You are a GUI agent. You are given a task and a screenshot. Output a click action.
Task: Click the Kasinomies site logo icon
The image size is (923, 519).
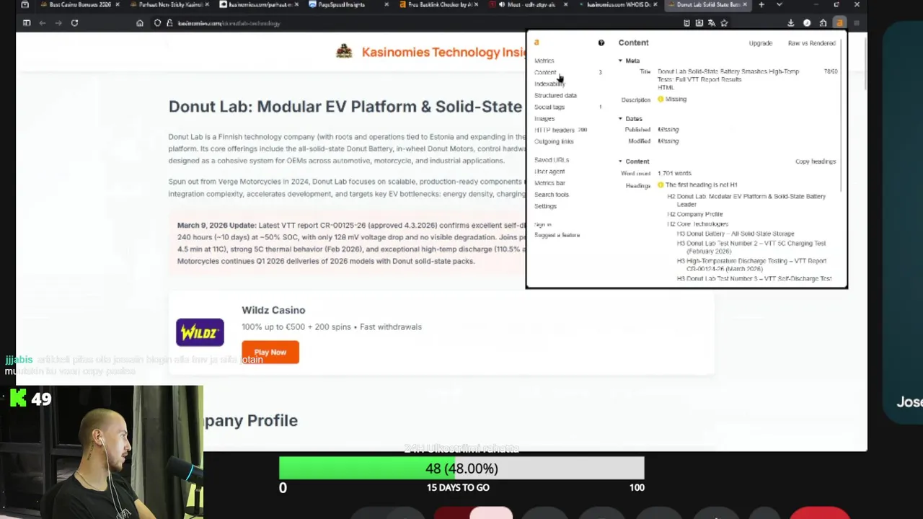tap(345, 51)
